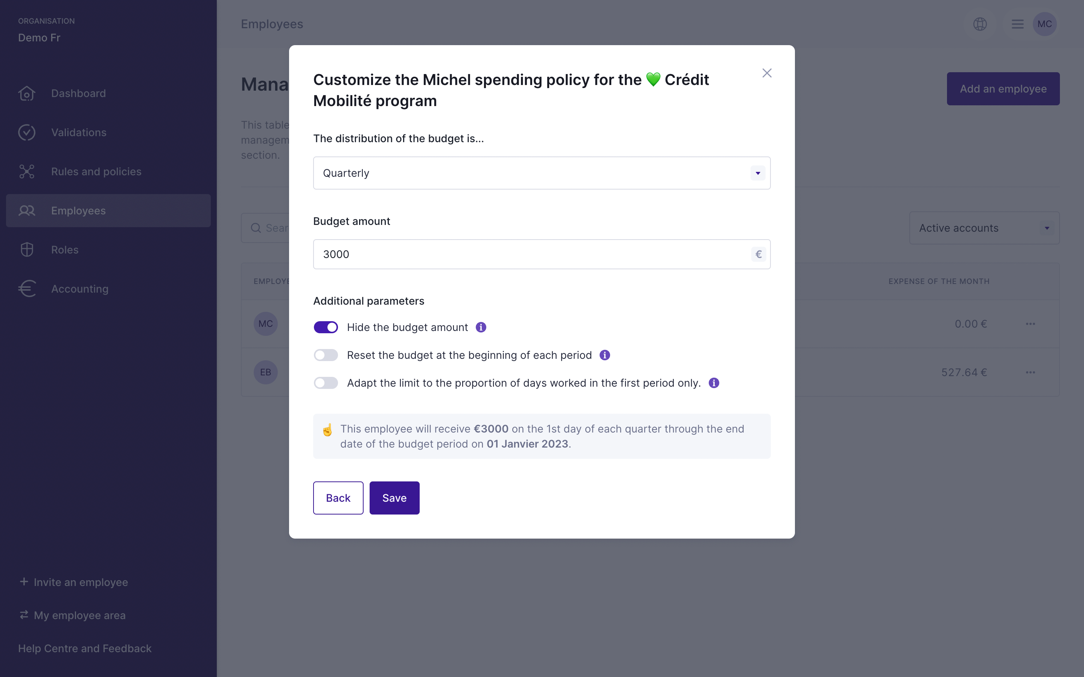Close the spending policy dialog
This screenshot has width=1084, height=677.
[767, 73]
